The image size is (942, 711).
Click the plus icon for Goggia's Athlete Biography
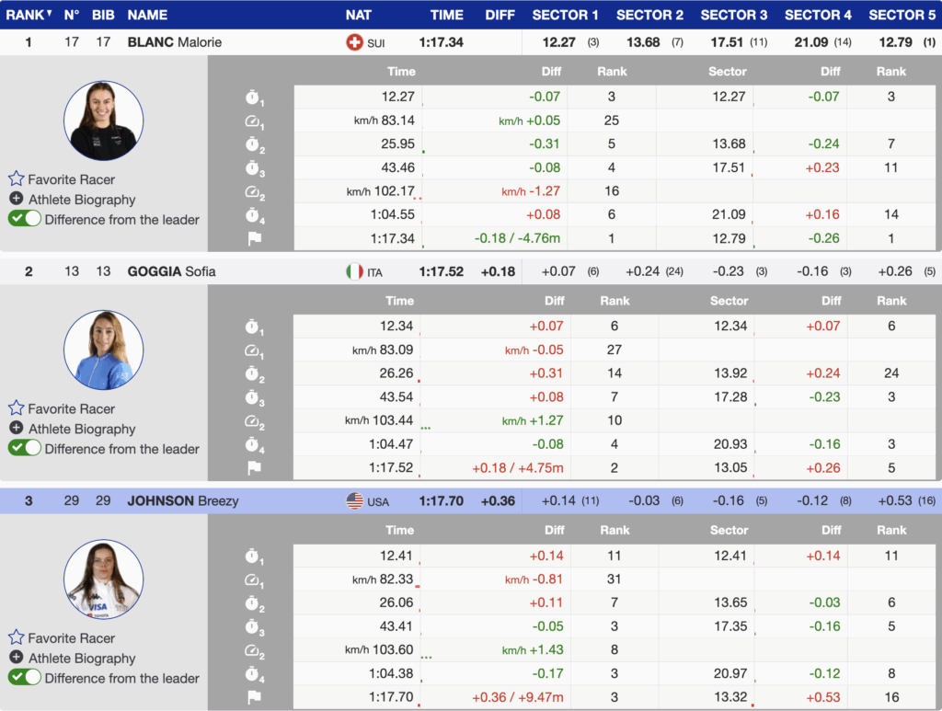click(16, 429)
